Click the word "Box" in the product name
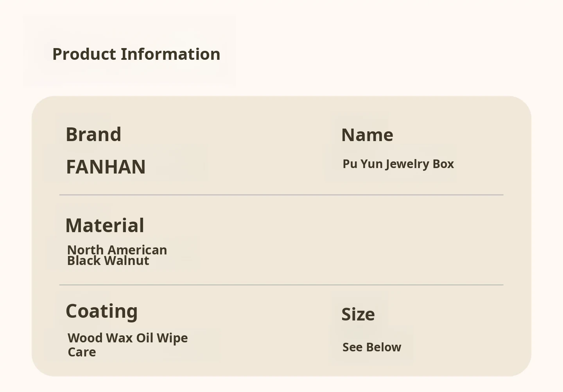The width and height of the screenshot is (563, 392). [x=443, y=164]
